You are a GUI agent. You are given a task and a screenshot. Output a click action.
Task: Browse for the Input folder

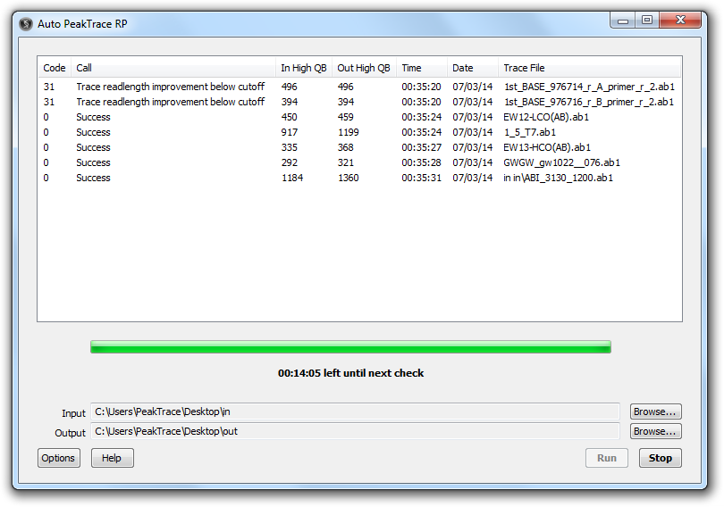[656, 411]
